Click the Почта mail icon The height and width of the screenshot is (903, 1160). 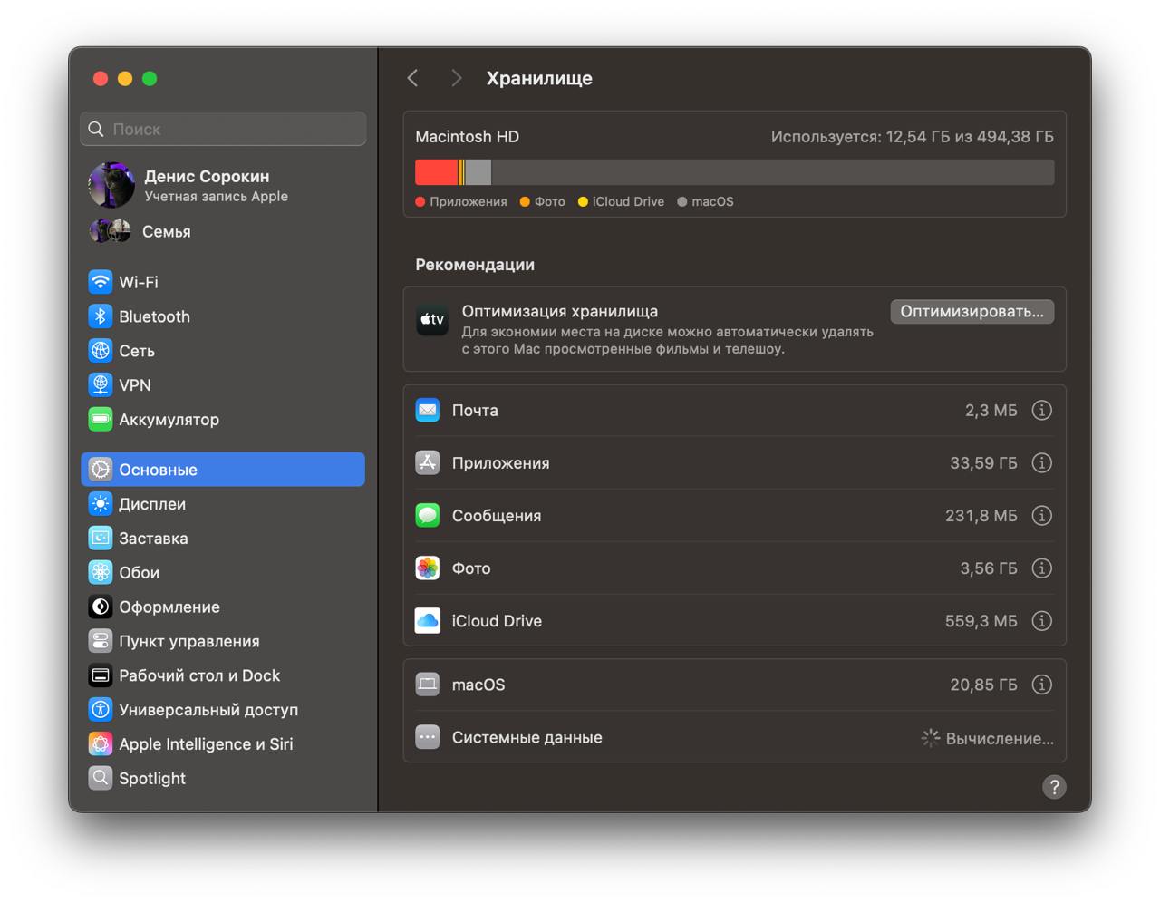click(x=428, y=411)
